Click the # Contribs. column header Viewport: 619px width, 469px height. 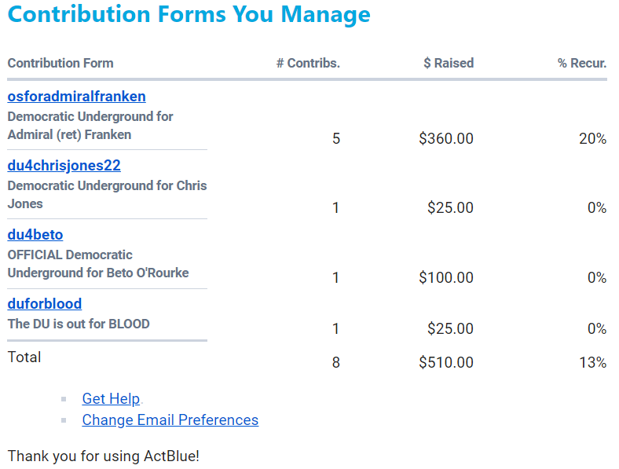pos(308,64)
